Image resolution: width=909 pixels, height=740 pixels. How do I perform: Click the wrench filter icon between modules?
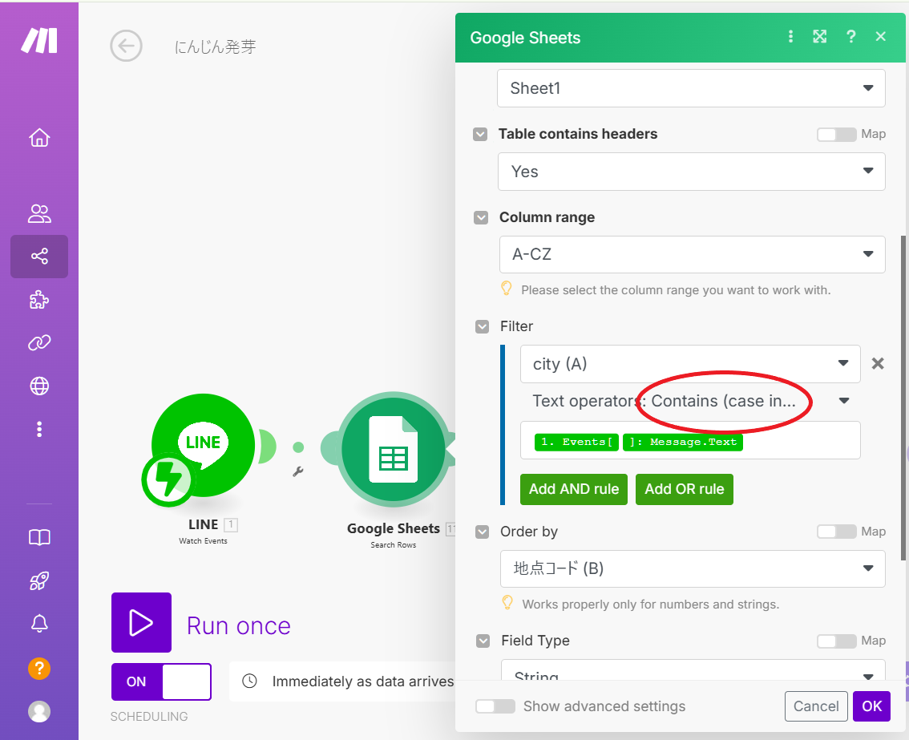point(298,471)
